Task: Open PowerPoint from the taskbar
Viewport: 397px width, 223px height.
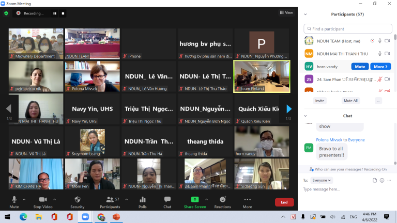Action: (x=117, y=217)
